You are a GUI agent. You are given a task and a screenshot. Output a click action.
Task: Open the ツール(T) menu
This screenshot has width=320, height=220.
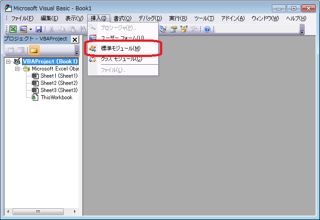[x=204, y=18]
